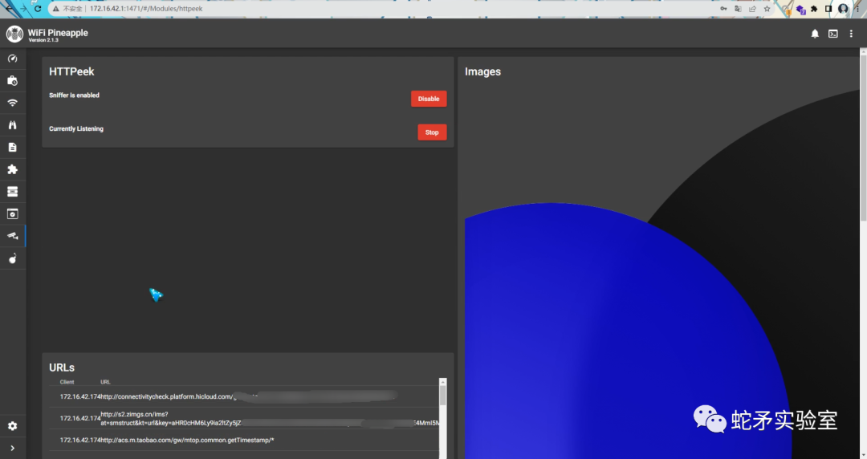Open the PineAP wifi icon in sidebar
The image size is (867, 459).
pos(12,103)
